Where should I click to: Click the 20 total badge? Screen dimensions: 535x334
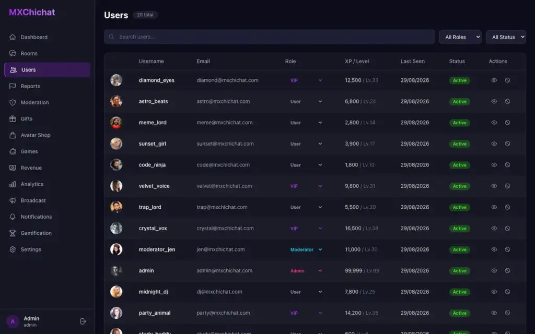point(145,15)
